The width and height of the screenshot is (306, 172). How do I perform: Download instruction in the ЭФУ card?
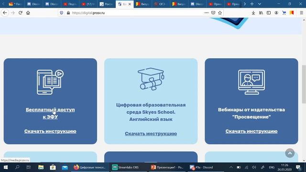(x=50, y=131)
